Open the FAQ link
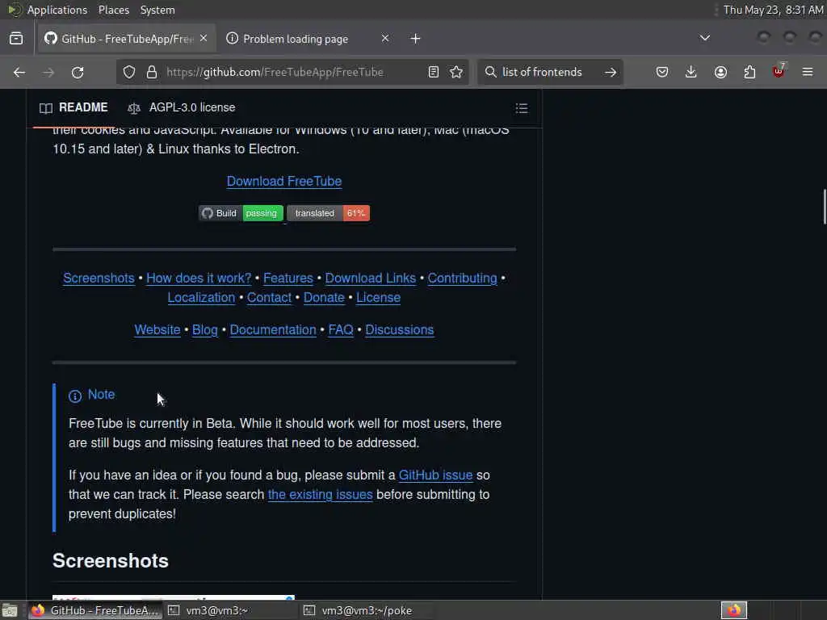Screen dimensions: 827x620 341,330
